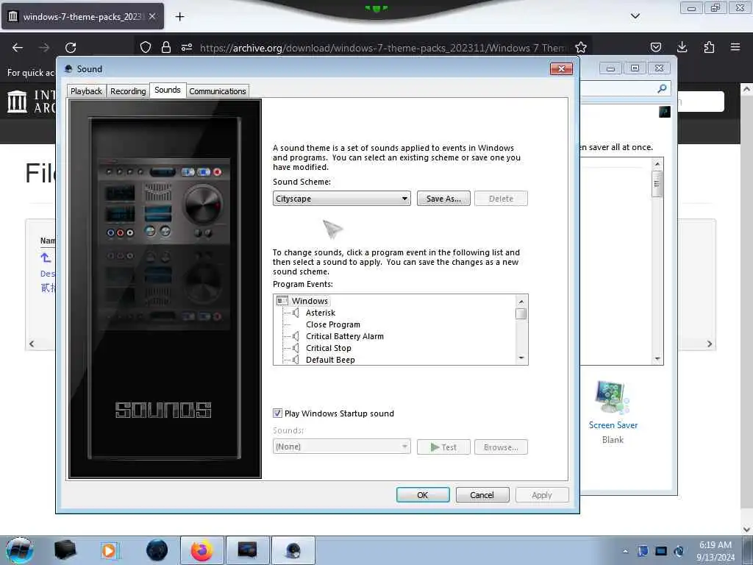Image resolution: width=753 pixels, height=565 pixels.
Task: Open the Firefox extensions menu
Action: tap(709, 47)
